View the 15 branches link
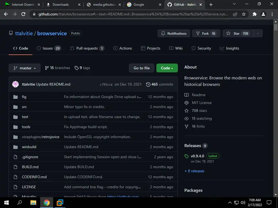This screenshot has width=278, height=208. [58, 68]
